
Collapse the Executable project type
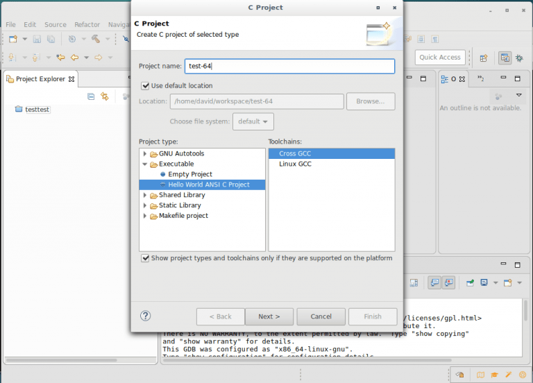click(145, 164)
